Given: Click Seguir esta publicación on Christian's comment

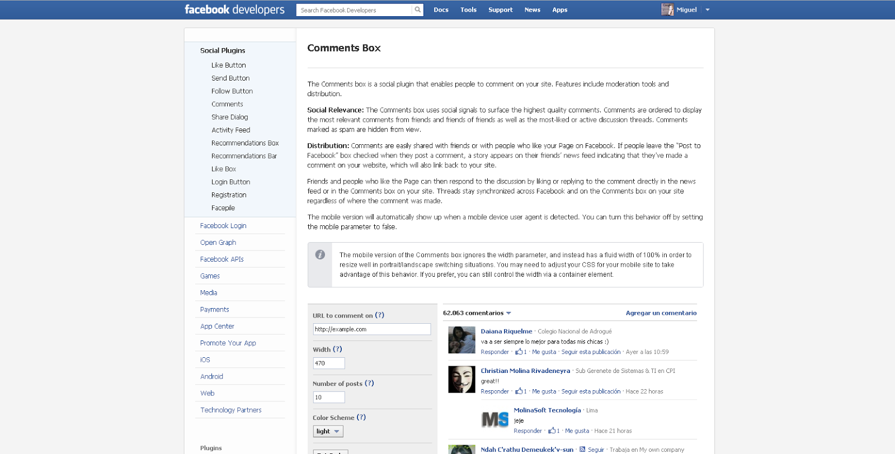Looking at the screenshot, I should [x=591, y=391].
